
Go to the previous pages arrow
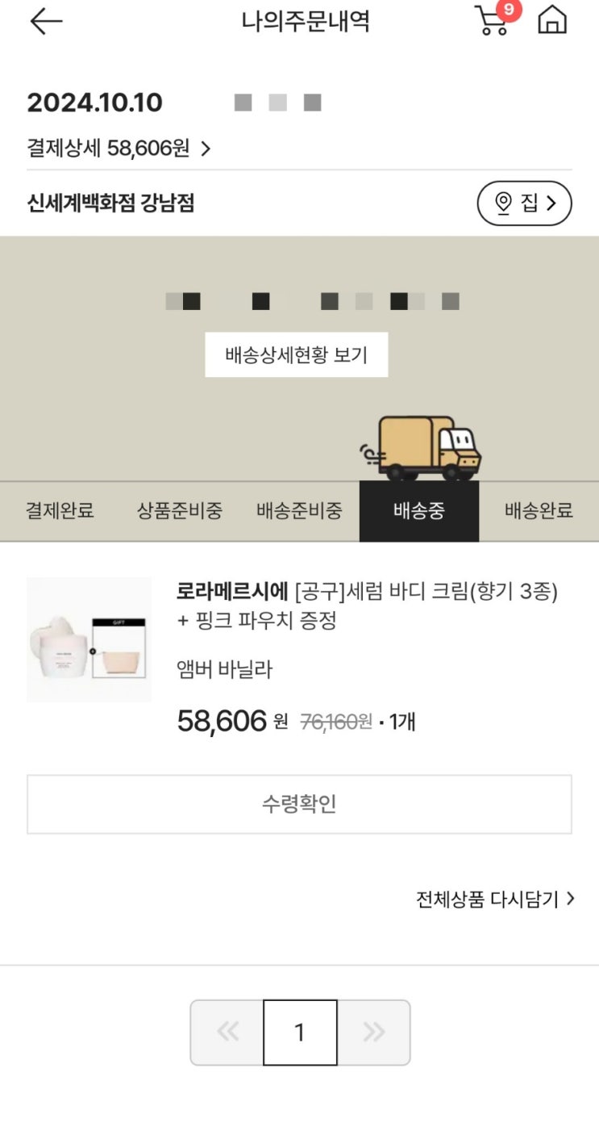227,1033
